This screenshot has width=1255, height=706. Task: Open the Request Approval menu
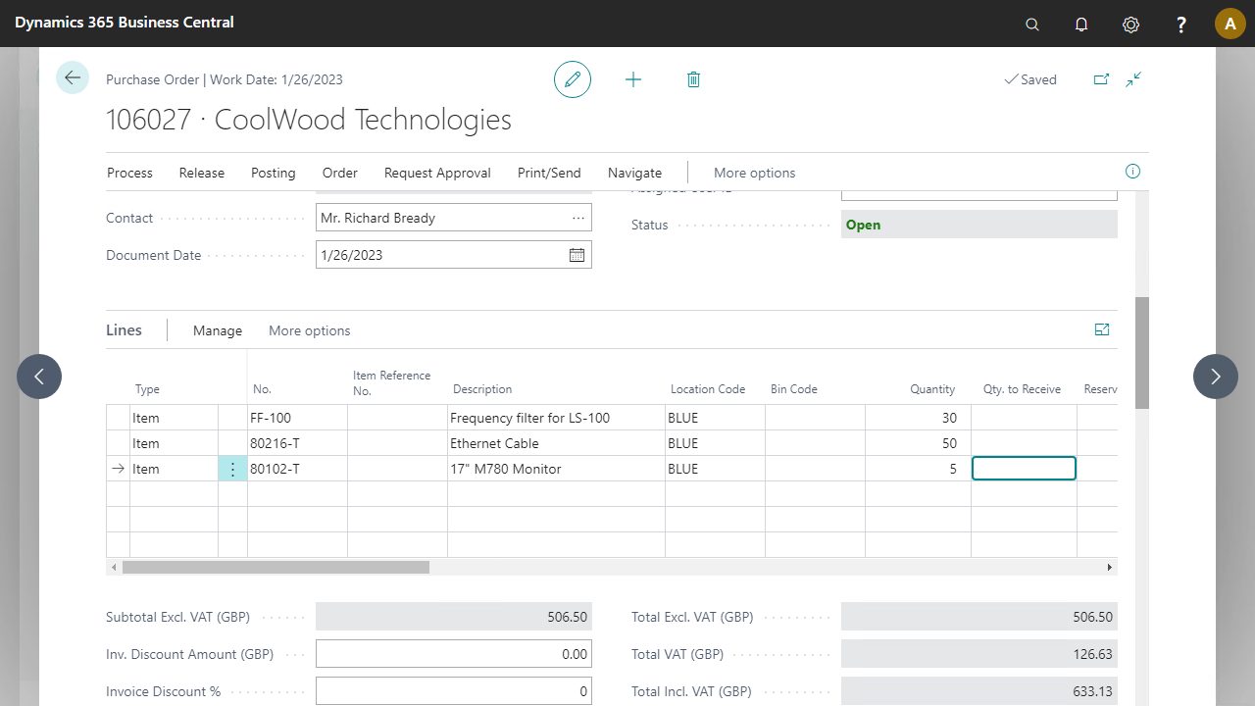(x=437, y=173)
